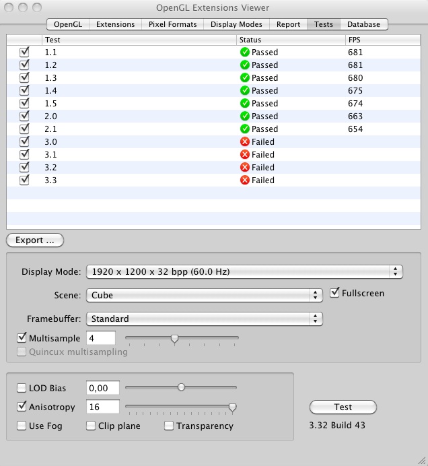Click the Export ... button

coord(35,240)
